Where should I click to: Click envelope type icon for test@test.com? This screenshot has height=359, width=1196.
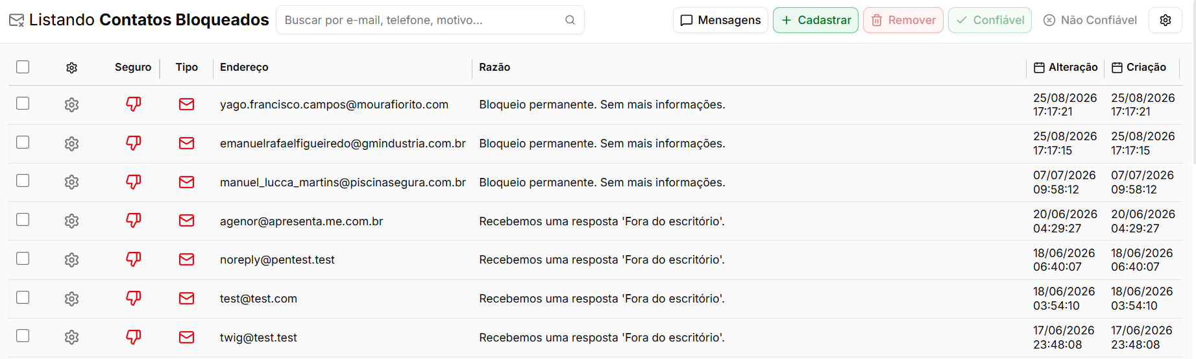pos(186,299)
